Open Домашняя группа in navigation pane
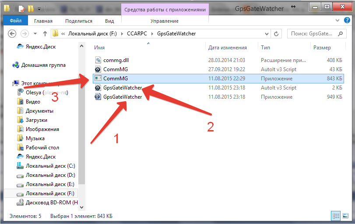The width and height of the screenshot is (355, 224). [43, 65]
